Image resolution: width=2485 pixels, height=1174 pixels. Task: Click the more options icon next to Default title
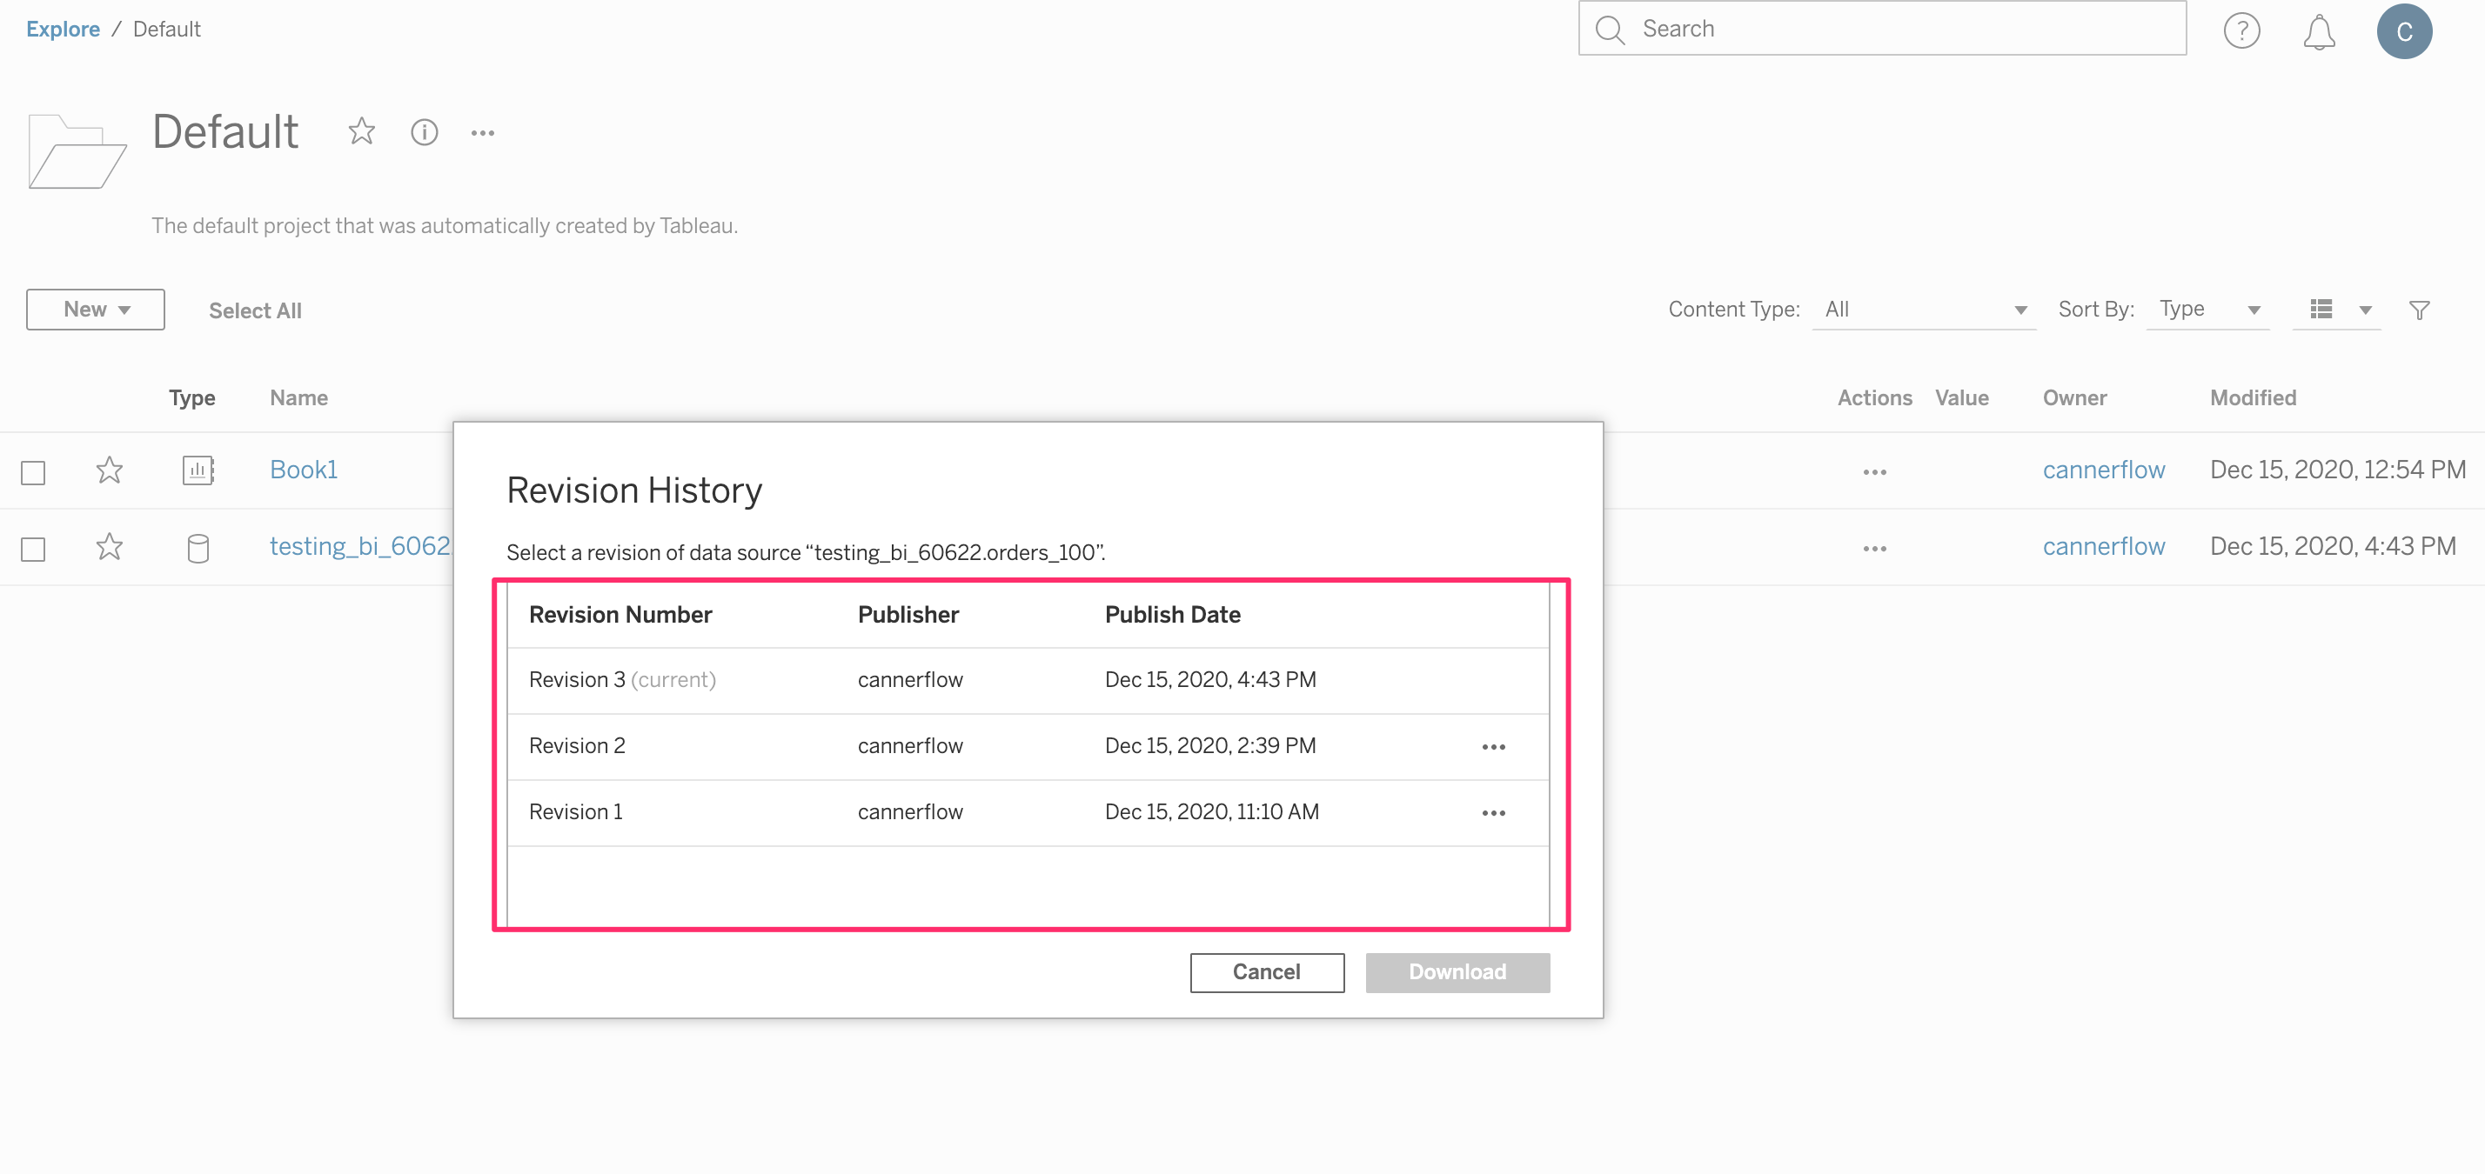pos(482,133)
